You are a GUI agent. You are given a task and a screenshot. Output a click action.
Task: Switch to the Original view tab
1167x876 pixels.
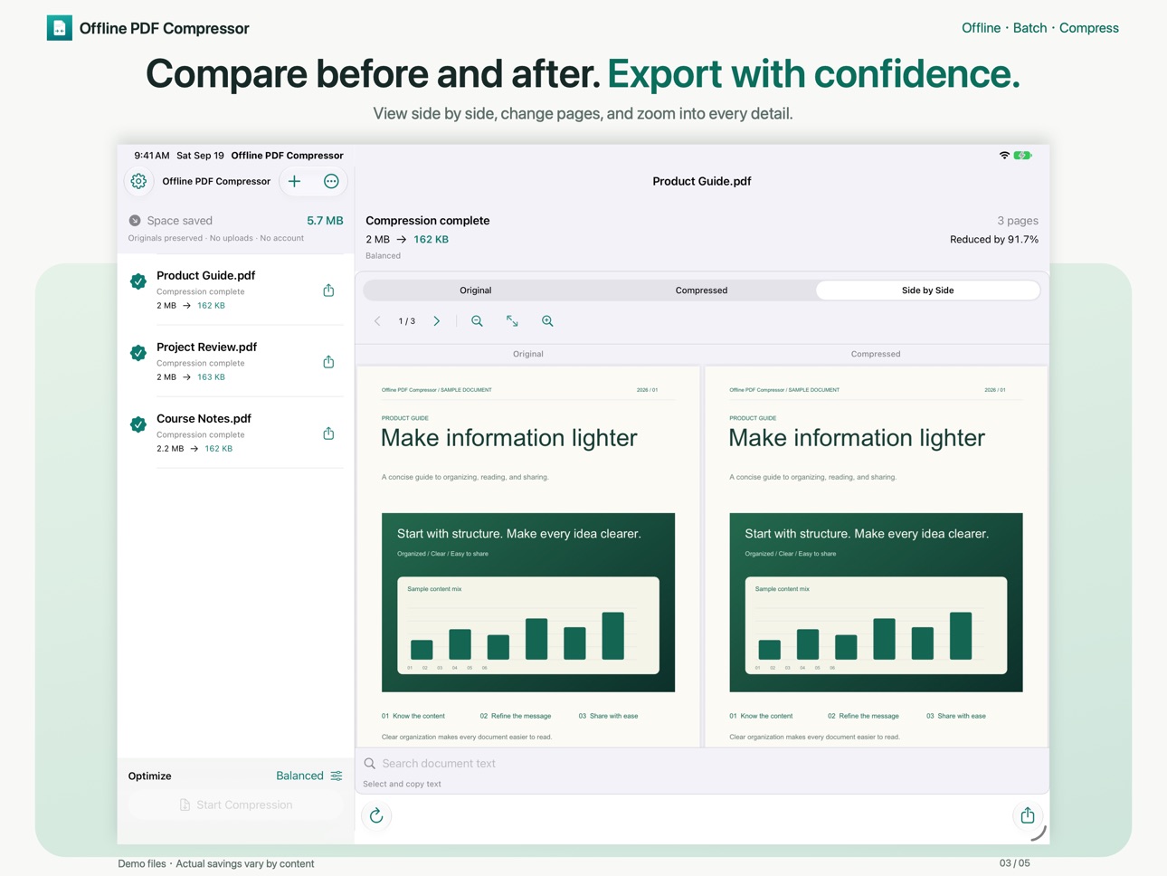[x=476, y=290]
